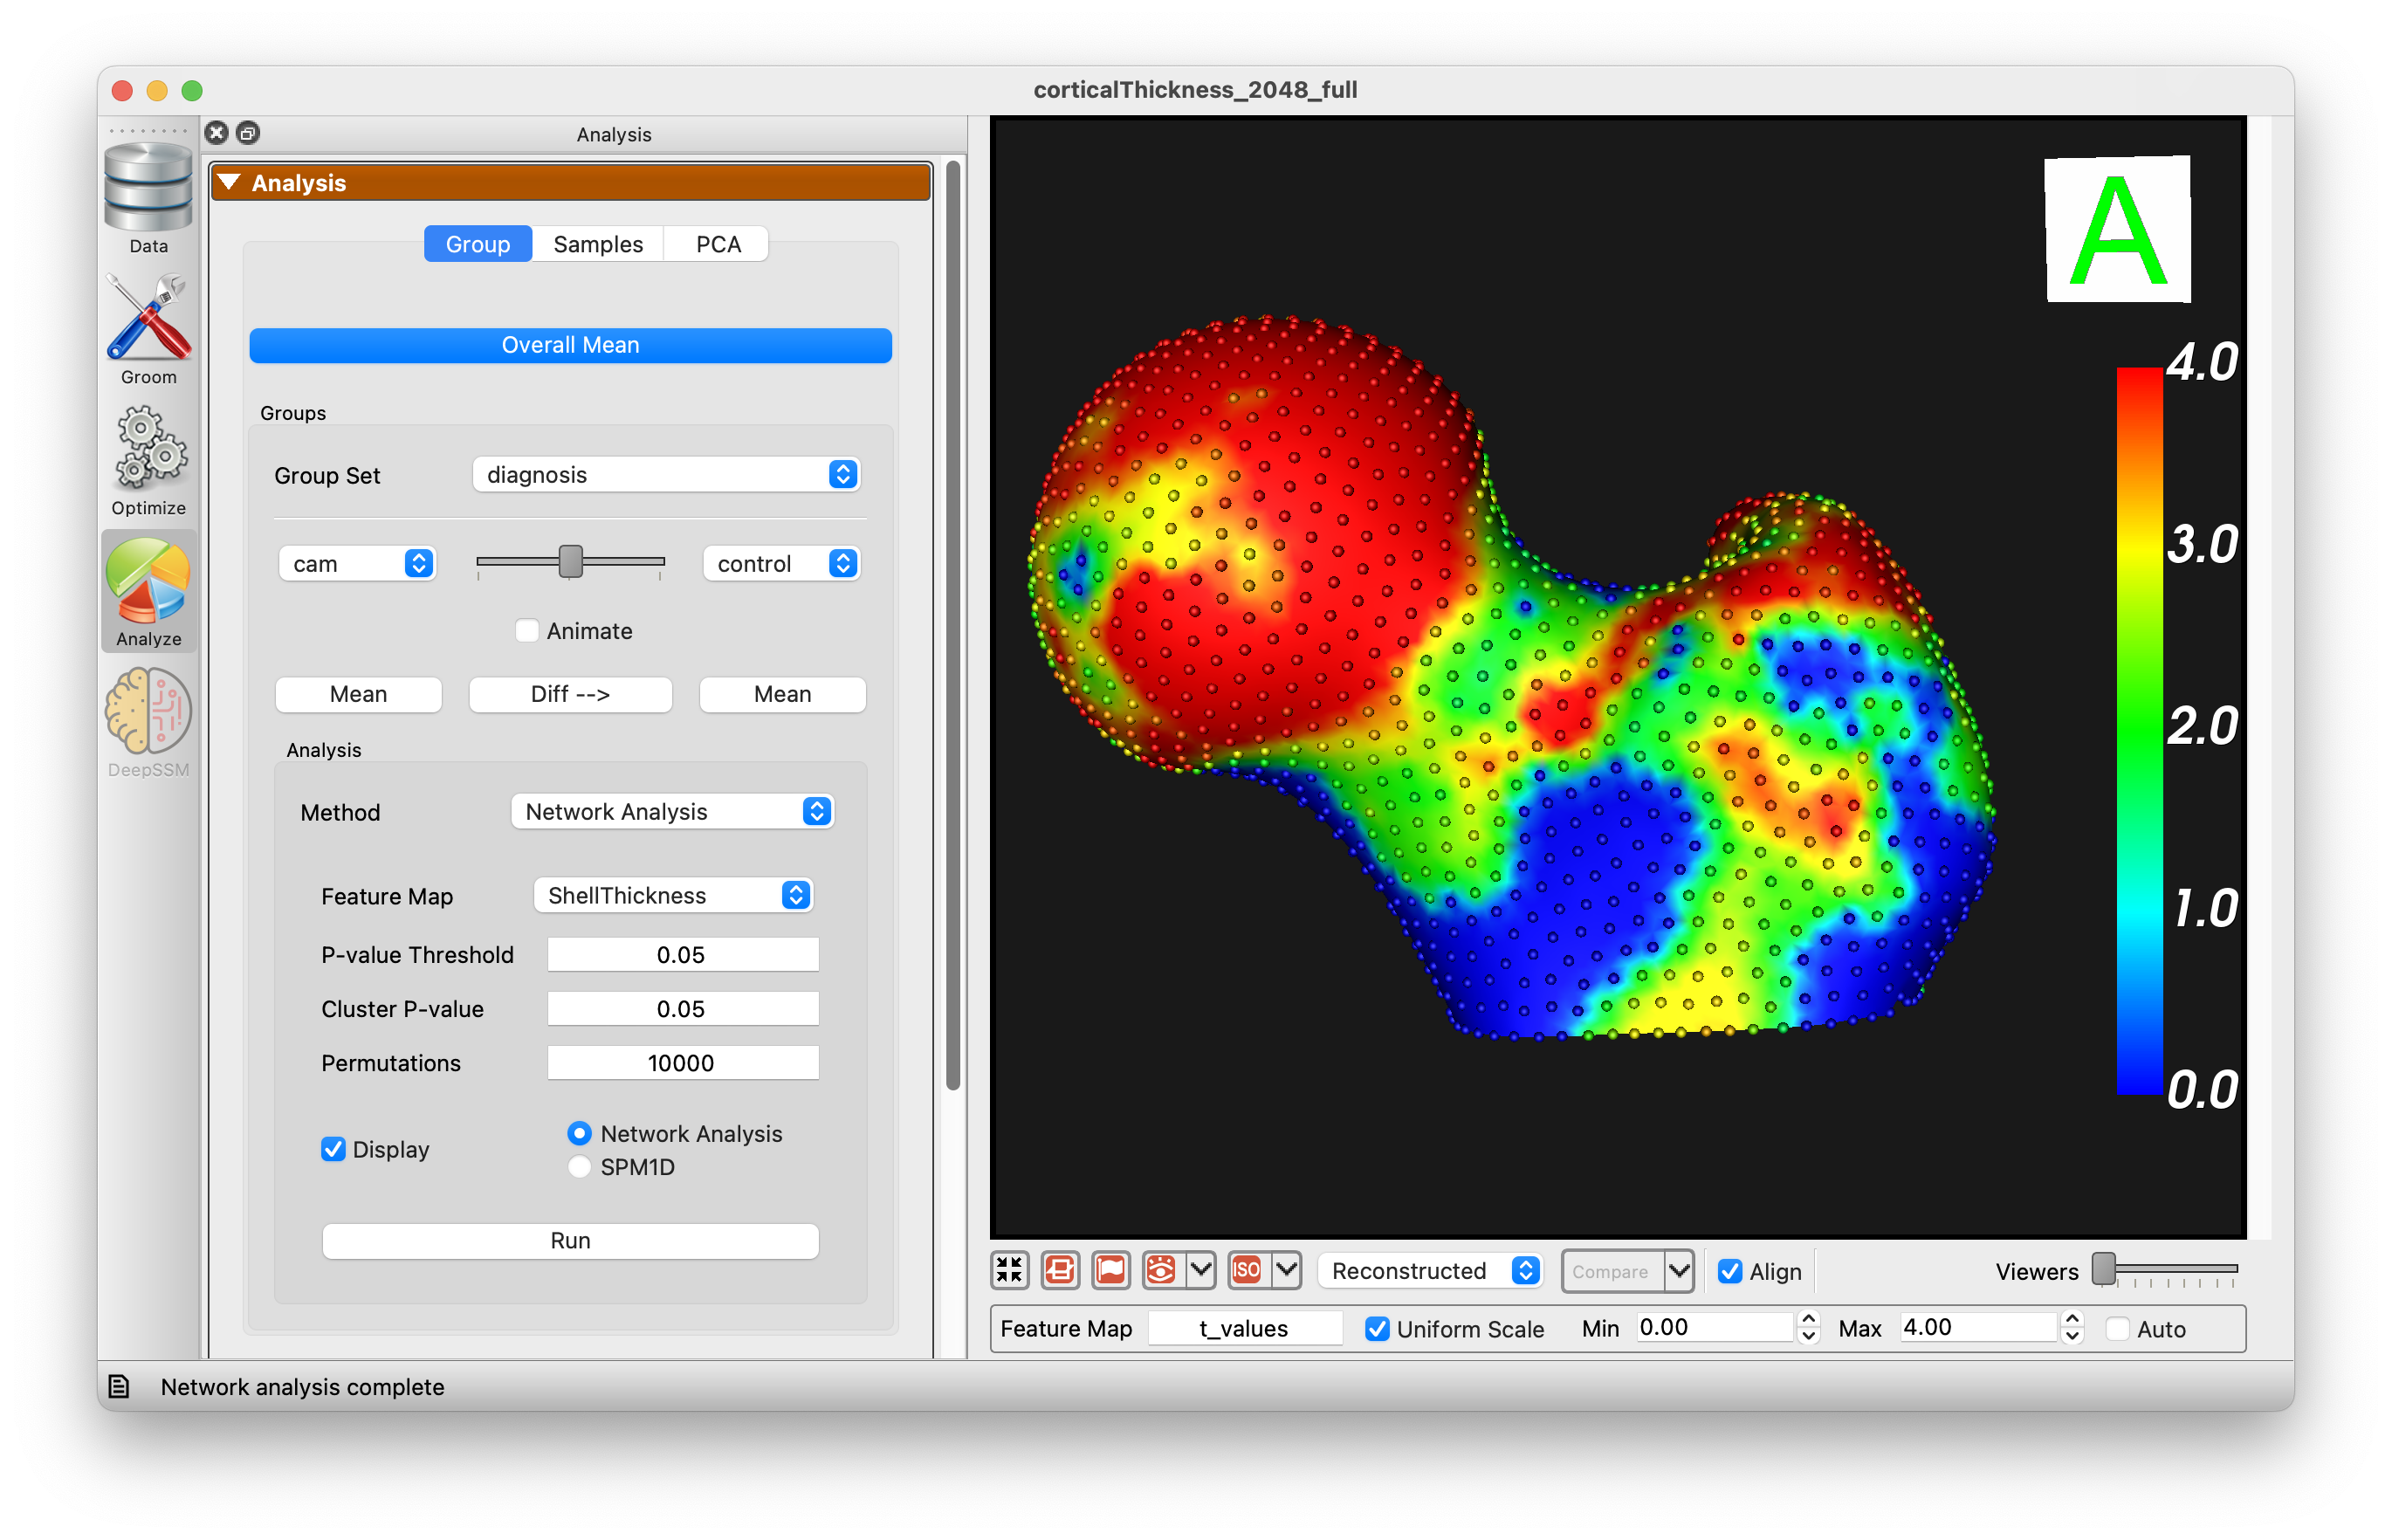This screenshot has width=2392, height=1540.
Task: Click the Min value field
Action: (1715, 1327)
